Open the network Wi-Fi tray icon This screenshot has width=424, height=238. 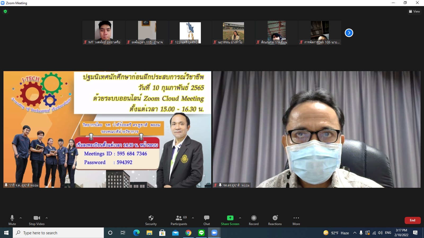coord(374,233)
